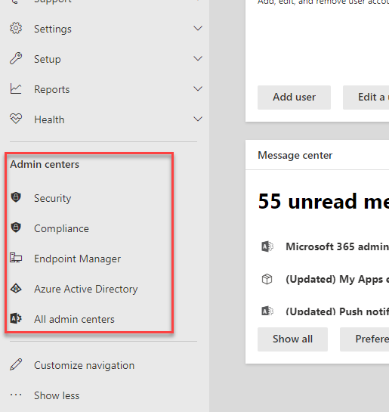Open the Security admin center
This screenshot has width=389, height=412.
(53, 198)
